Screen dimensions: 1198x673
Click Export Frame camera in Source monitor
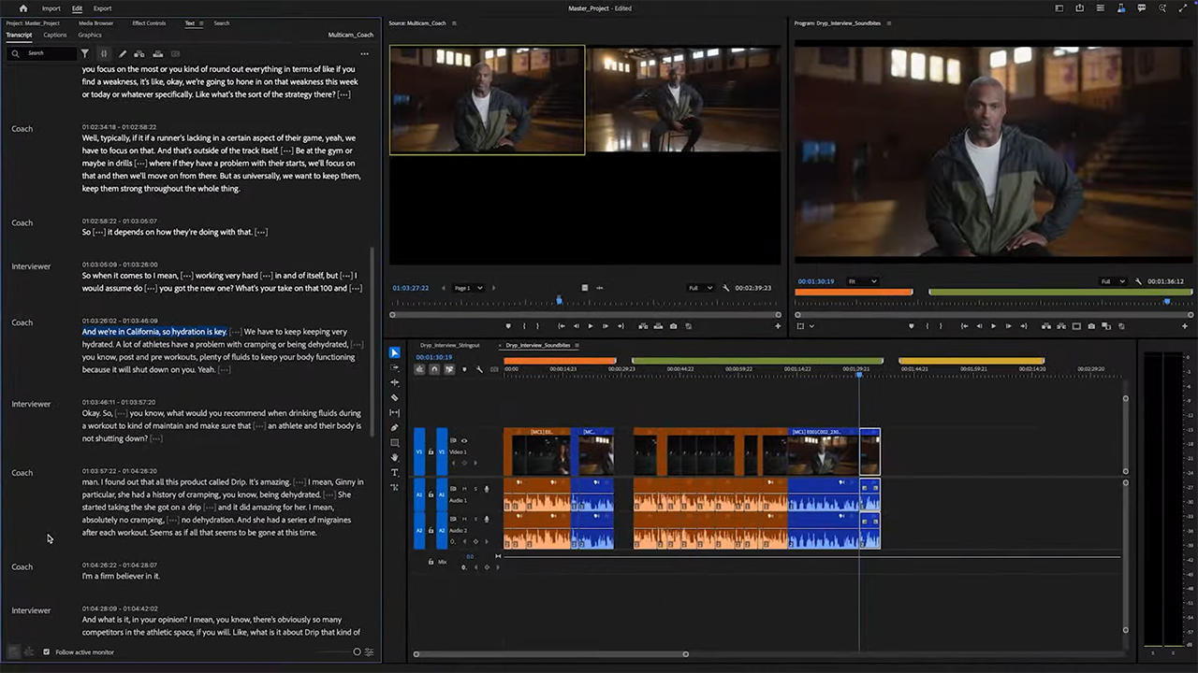[x=673, y=326]
